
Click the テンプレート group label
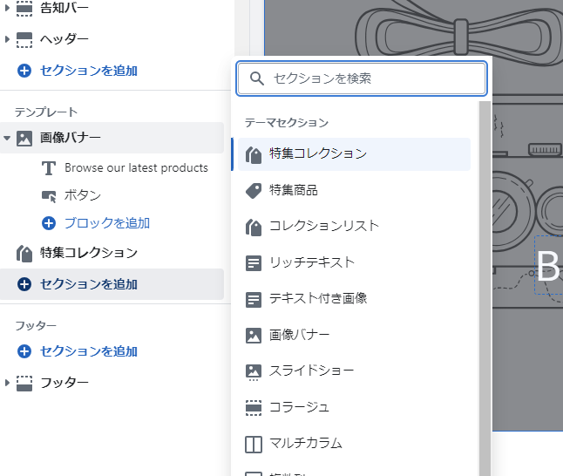click(46, 112)
